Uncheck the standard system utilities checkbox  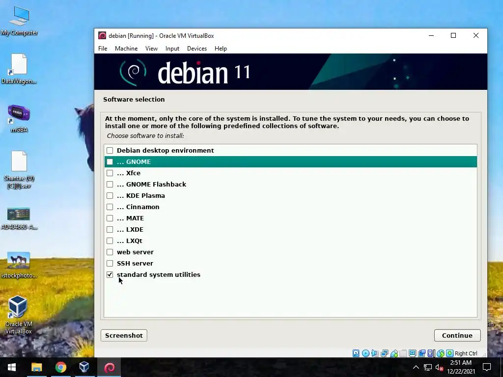[x=110, y=275]
